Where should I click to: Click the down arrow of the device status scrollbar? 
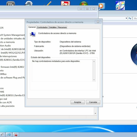(94, 80)
